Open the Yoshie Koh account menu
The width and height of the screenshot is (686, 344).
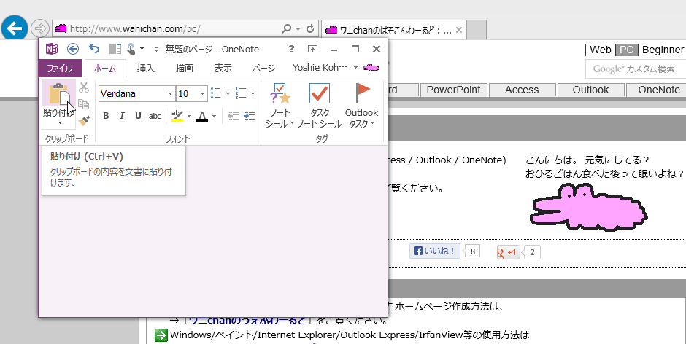click(x=325, y=68)
